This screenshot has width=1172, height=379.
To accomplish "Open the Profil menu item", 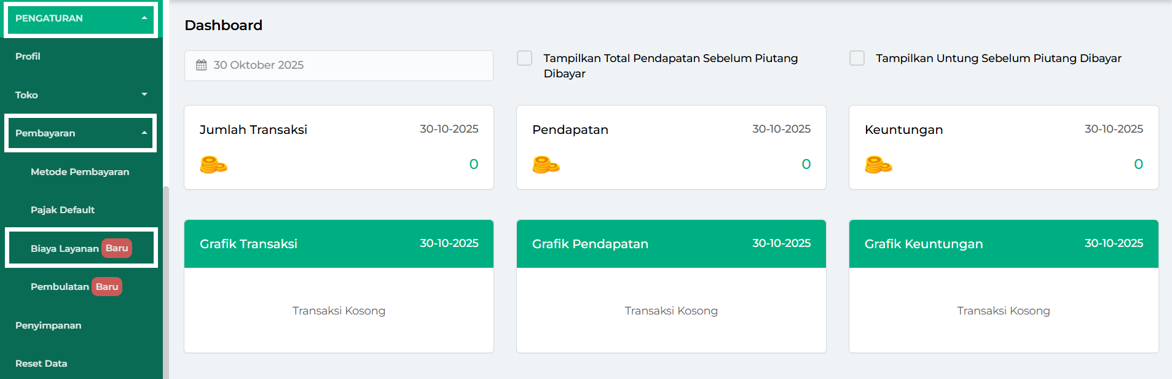I will pyautogui.click(x=28, y=57).
